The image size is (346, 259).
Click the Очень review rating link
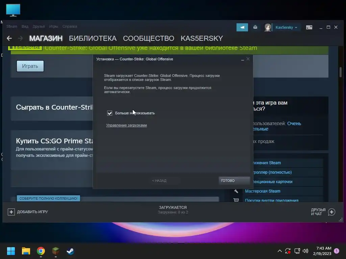tap(294, 123)
